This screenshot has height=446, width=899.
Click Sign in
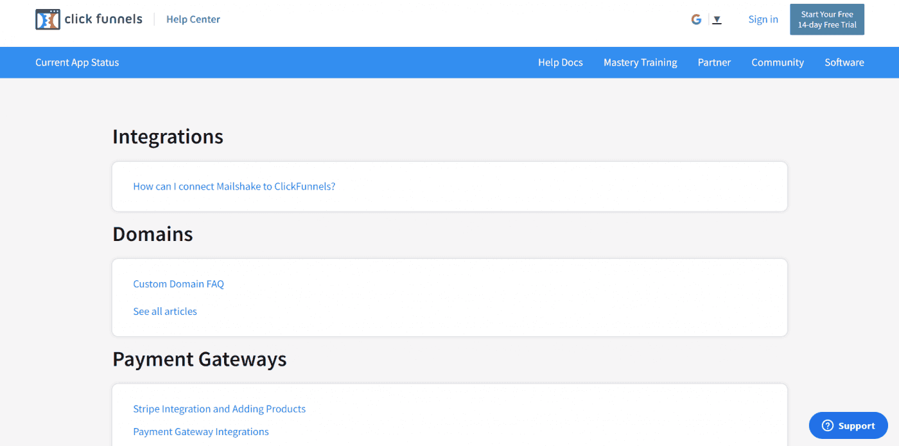click(763, 19)
